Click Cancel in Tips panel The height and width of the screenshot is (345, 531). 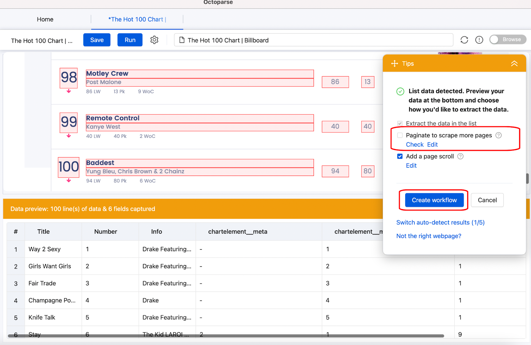(x=487, y=200)
